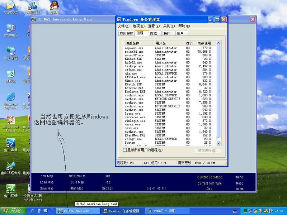This screenshot has height=215, width=287.
Task: Toggle 显示所有用户的进程 checkbox
Action: tap(125, 150)
